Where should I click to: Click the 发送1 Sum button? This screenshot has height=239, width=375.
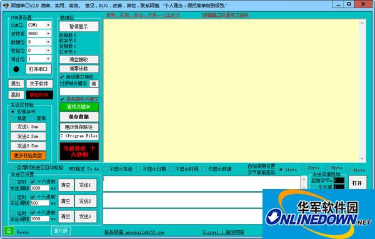28,127
